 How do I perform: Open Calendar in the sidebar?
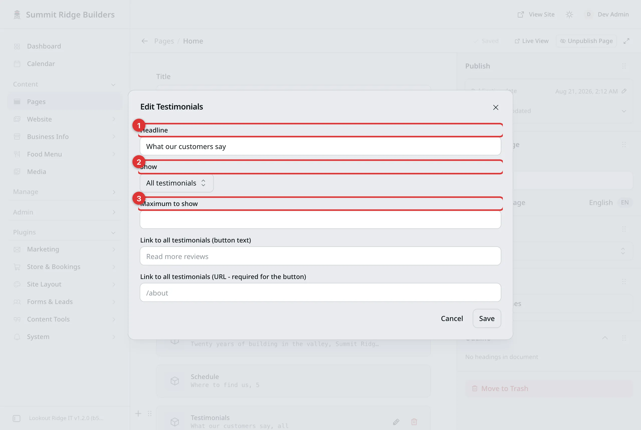[x=65, y=63]
